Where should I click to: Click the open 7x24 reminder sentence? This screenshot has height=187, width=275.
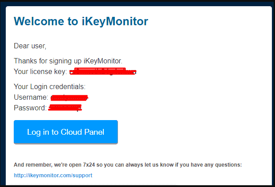click(128, 165)
